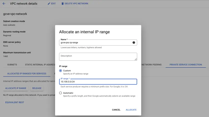Click the 'Allocate an internal IP range' title

coord(84,32)
